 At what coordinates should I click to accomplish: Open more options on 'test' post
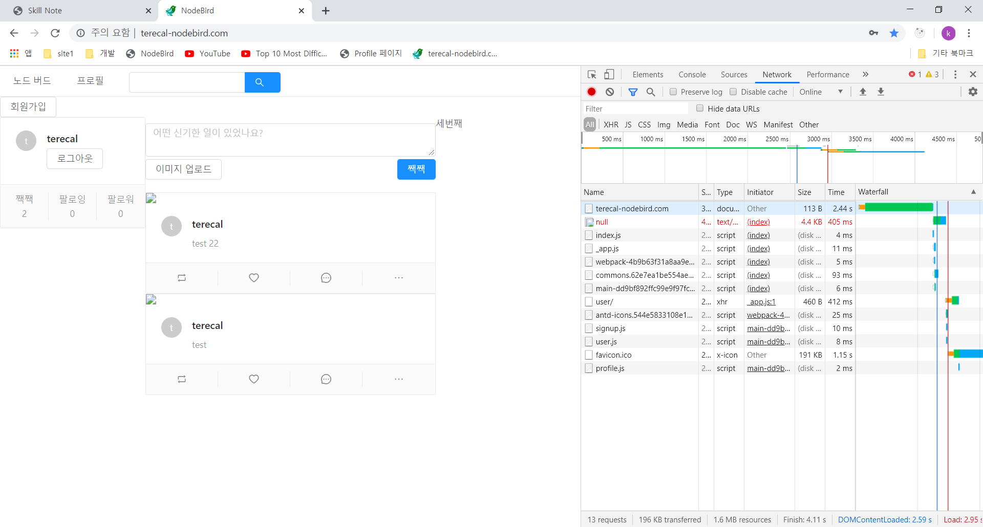coord(399,379)
